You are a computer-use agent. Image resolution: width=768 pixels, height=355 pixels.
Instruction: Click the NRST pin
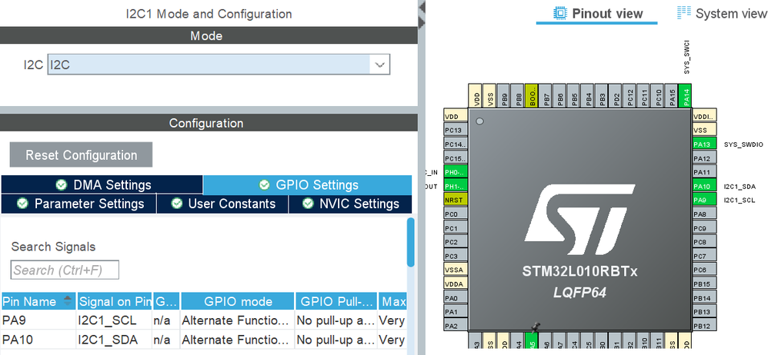456,200
